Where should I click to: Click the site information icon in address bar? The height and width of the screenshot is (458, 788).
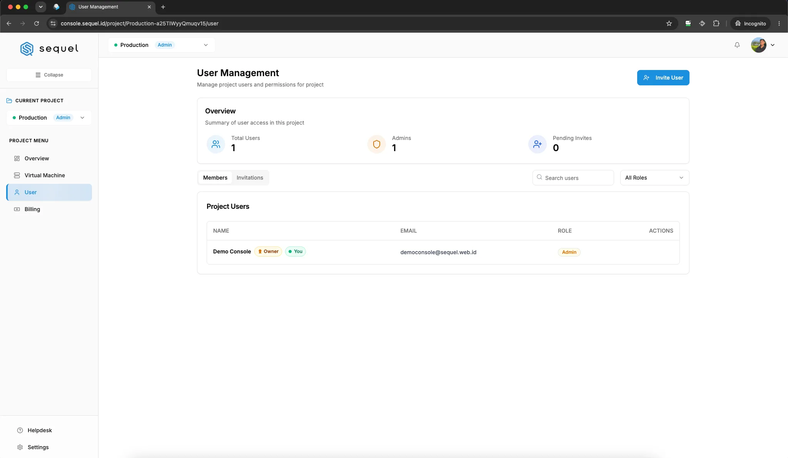pos(53,23)
